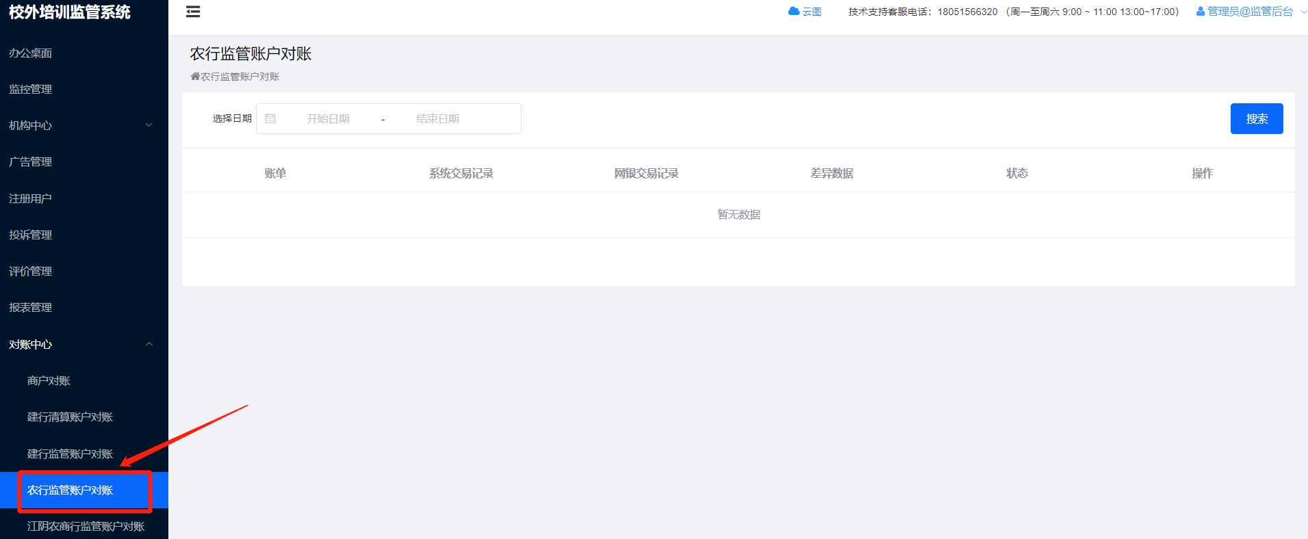Image resolution: width=1308 pixels, height=539 pixels.
Task: Click the user avatar icon in header
Action: [x=1200, y=12]
